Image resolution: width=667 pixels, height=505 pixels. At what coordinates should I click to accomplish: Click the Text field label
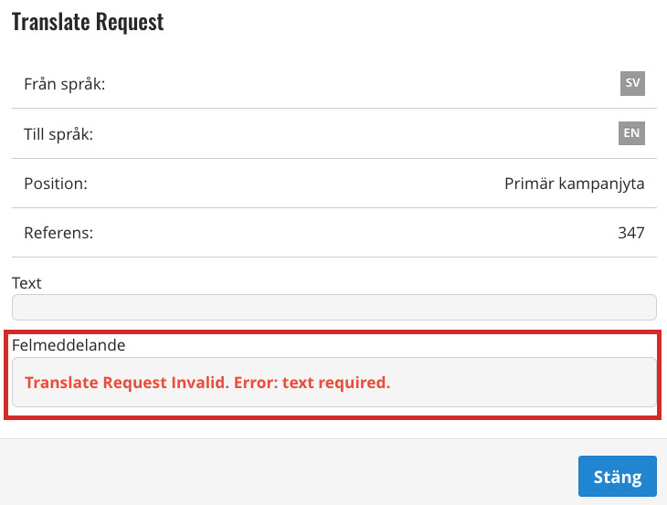click(x=26, y=283)
